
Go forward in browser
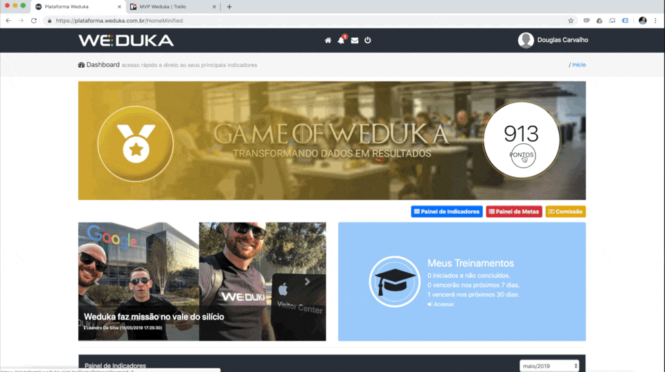(21, 20)
